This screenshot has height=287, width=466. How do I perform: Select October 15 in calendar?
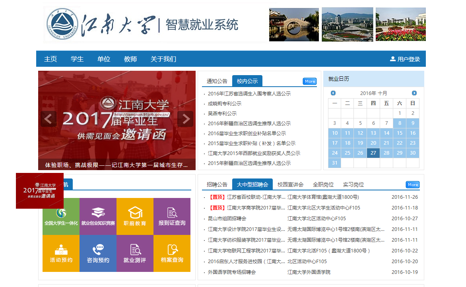[400, 133]
